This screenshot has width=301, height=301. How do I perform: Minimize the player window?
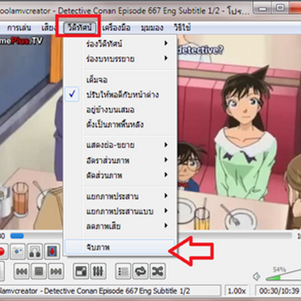coord(262,8)
